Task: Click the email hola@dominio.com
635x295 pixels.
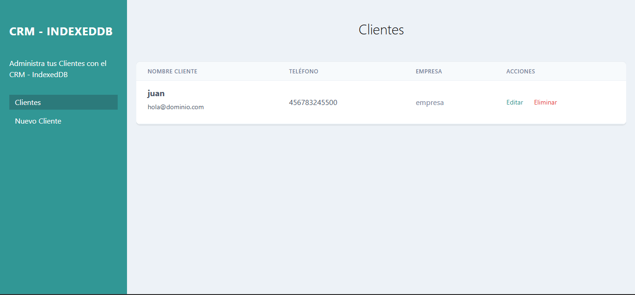Action: pyautogui.click(x=175, y=107)
